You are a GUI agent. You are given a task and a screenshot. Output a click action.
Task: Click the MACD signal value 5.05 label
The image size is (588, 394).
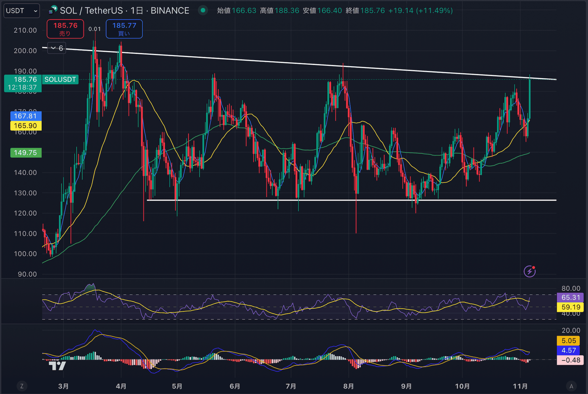(x=568, y=341)
